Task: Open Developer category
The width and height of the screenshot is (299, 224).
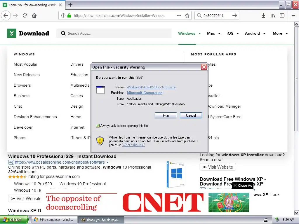Action: coord(23,127)
